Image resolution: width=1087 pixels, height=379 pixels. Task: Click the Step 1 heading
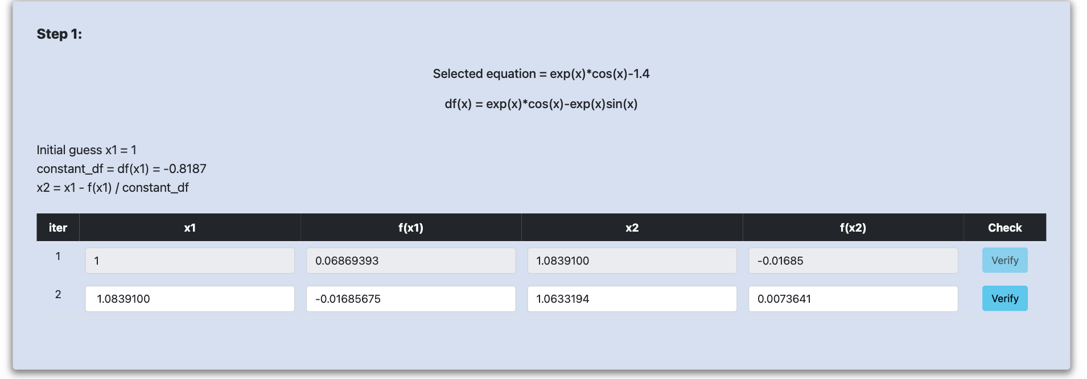tap(59, 34)
